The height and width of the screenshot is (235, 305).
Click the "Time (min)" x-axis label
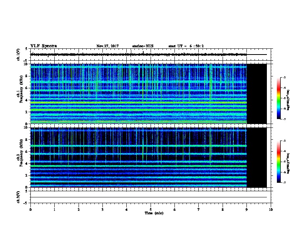[154, 213]
